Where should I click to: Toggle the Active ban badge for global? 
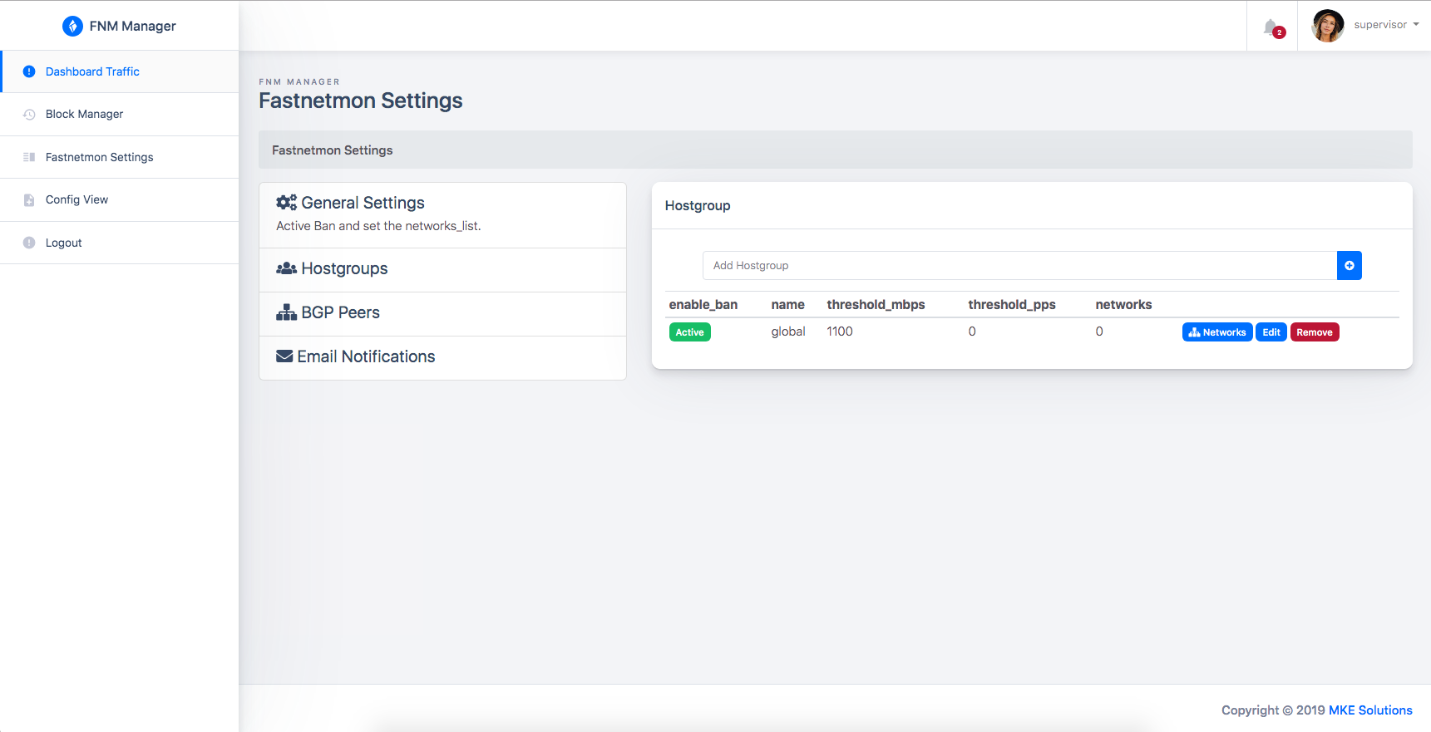point(689,332)
